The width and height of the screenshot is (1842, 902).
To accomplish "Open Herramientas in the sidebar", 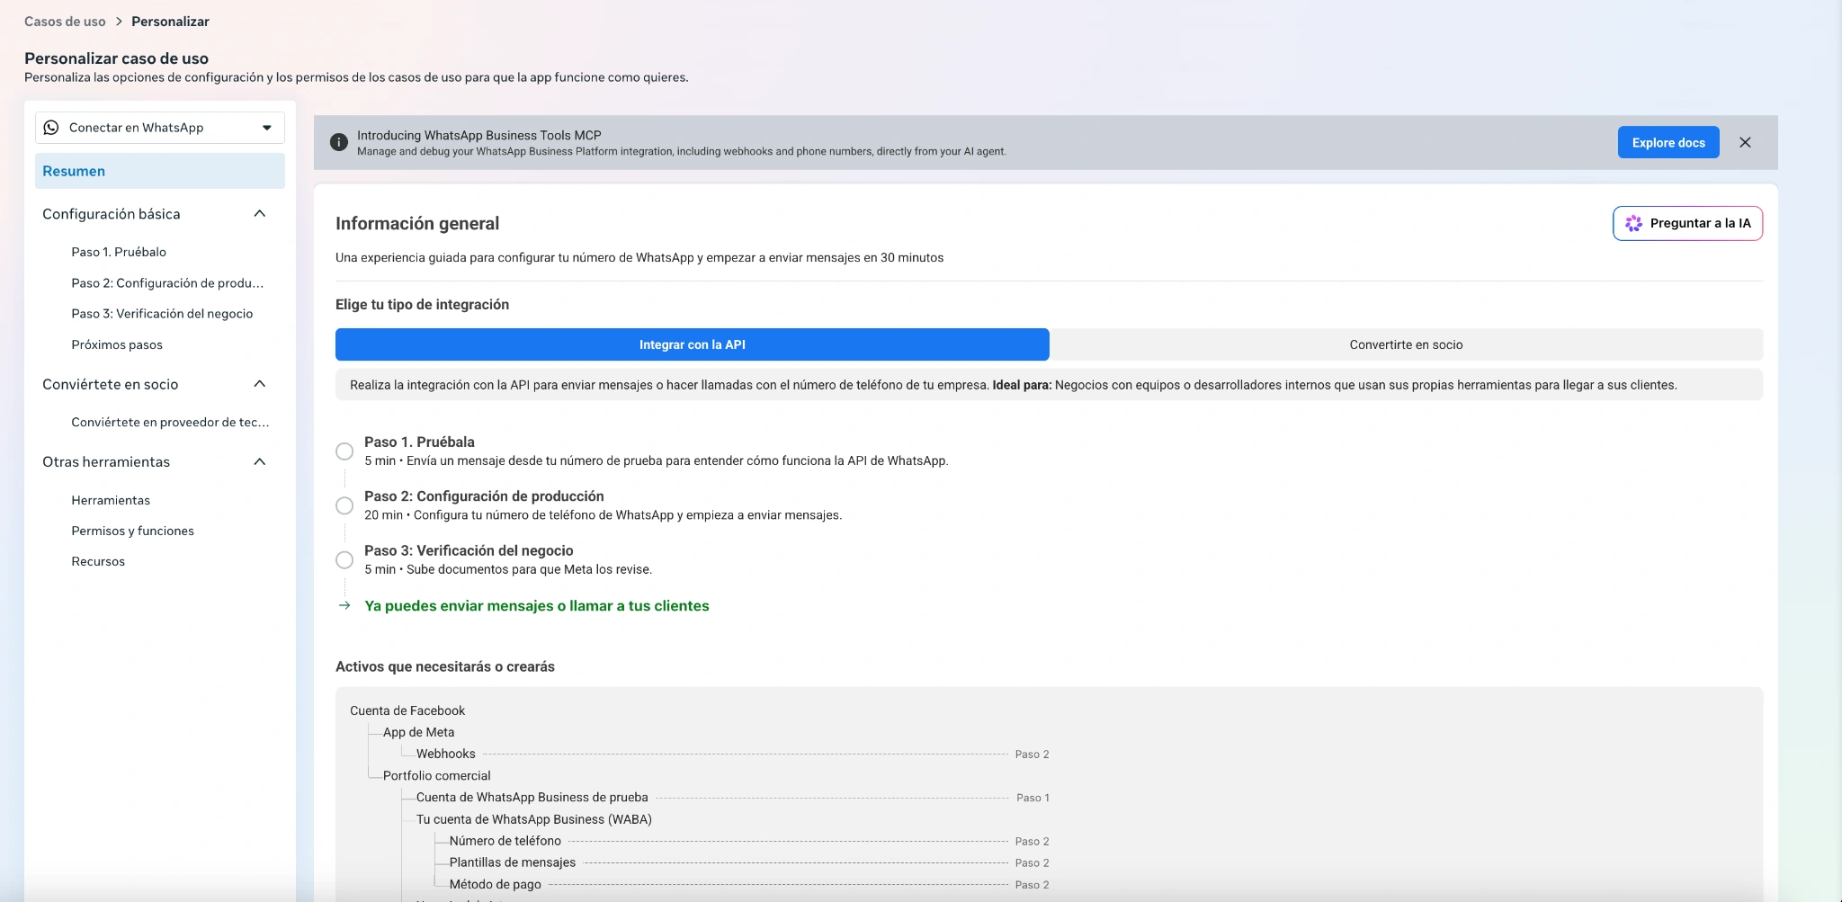I will (111, 500).
